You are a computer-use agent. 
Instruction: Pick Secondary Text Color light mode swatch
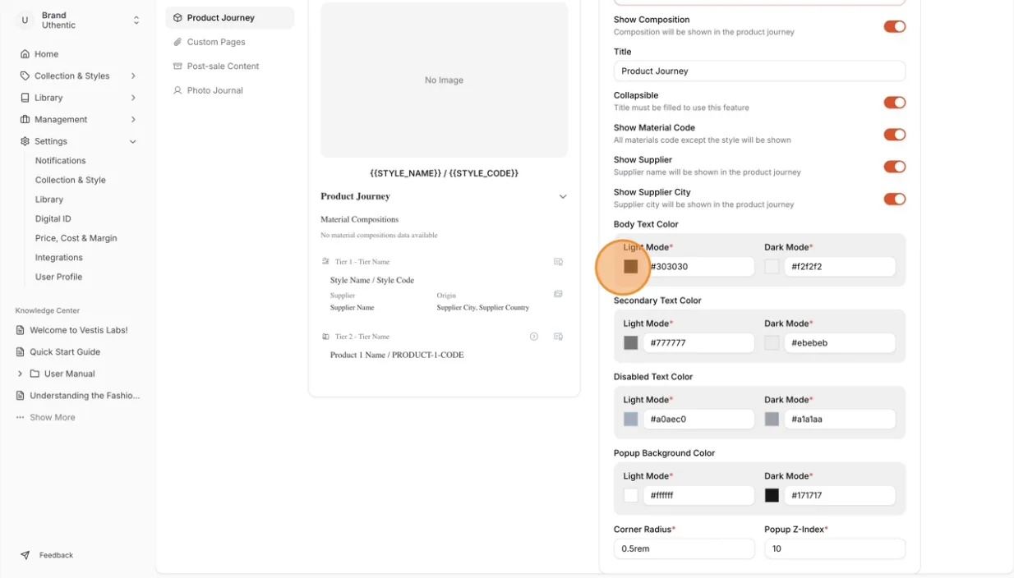[631, 343]
